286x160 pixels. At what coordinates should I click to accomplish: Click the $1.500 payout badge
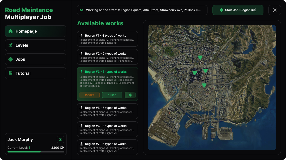point(112,95)
